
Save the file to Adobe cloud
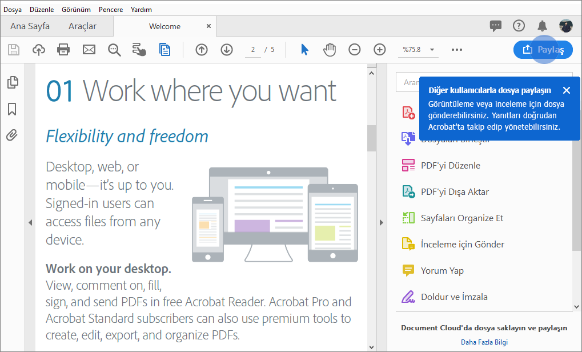[38, 50]
